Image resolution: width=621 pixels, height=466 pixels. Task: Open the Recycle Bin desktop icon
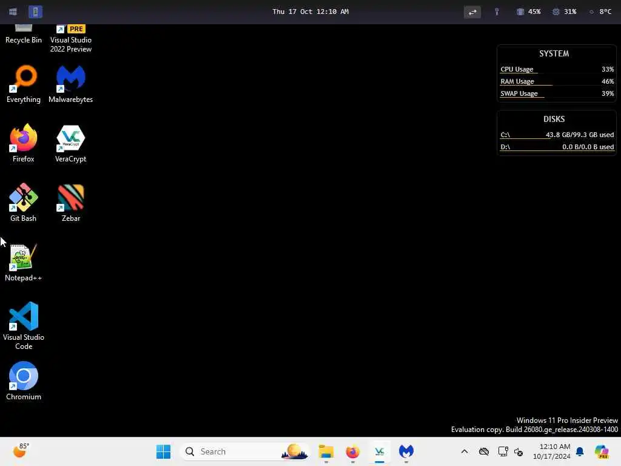[x=24, y=34]
